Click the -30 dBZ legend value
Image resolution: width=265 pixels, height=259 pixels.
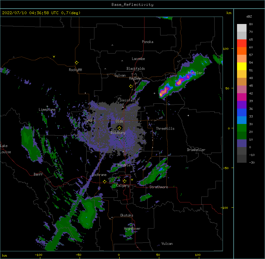pos(252,163)
